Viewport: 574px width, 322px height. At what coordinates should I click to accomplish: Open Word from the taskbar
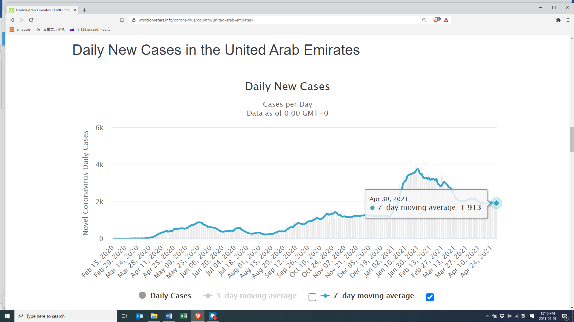pyautogui.click(x=169, y=316)
